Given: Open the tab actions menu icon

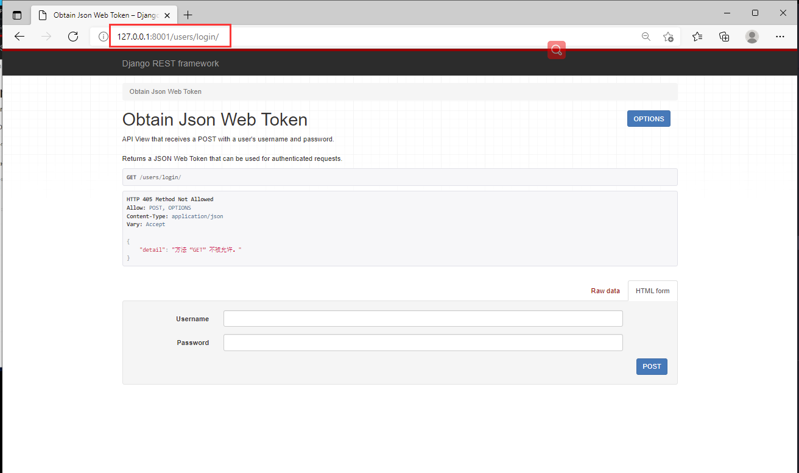Looking at the screenshot, I should [x=17, y=15].
